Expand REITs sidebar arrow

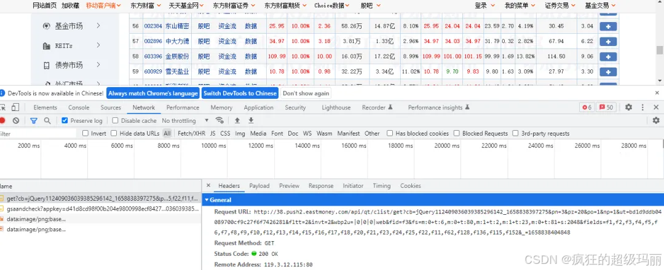click(x=98, y=45)
